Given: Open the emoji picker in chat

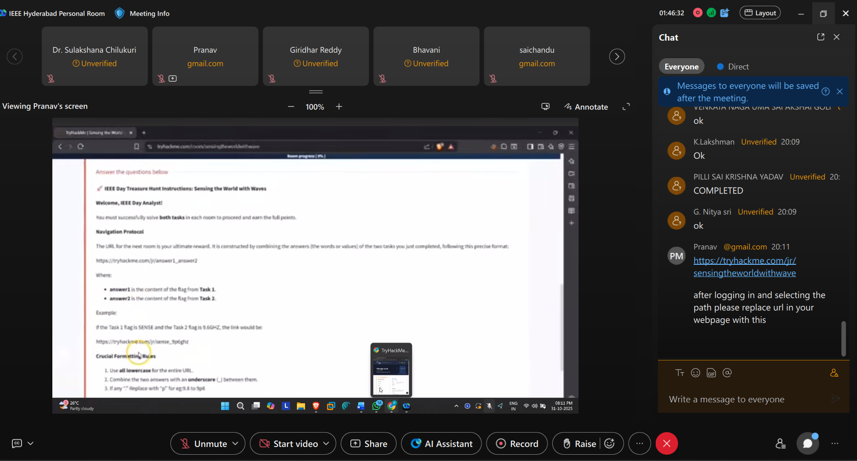Looking at the screenshot, I should tap(695, 373).
